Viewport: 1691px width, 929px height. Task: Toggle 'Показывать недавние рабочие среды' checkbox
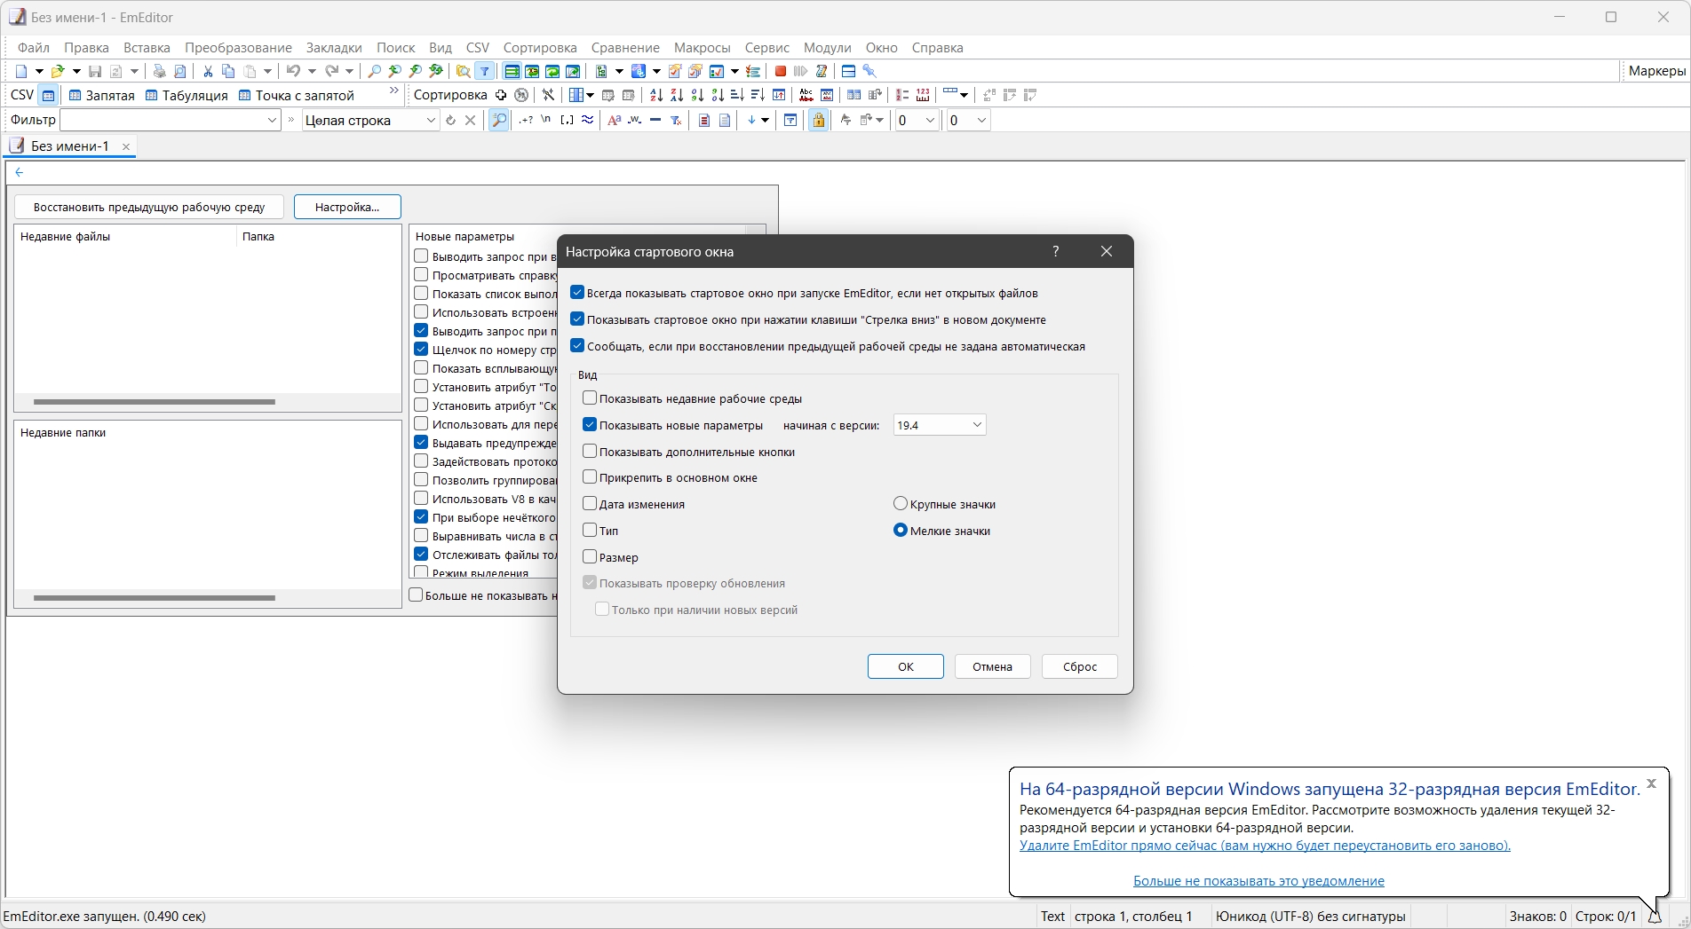point(590,398)
